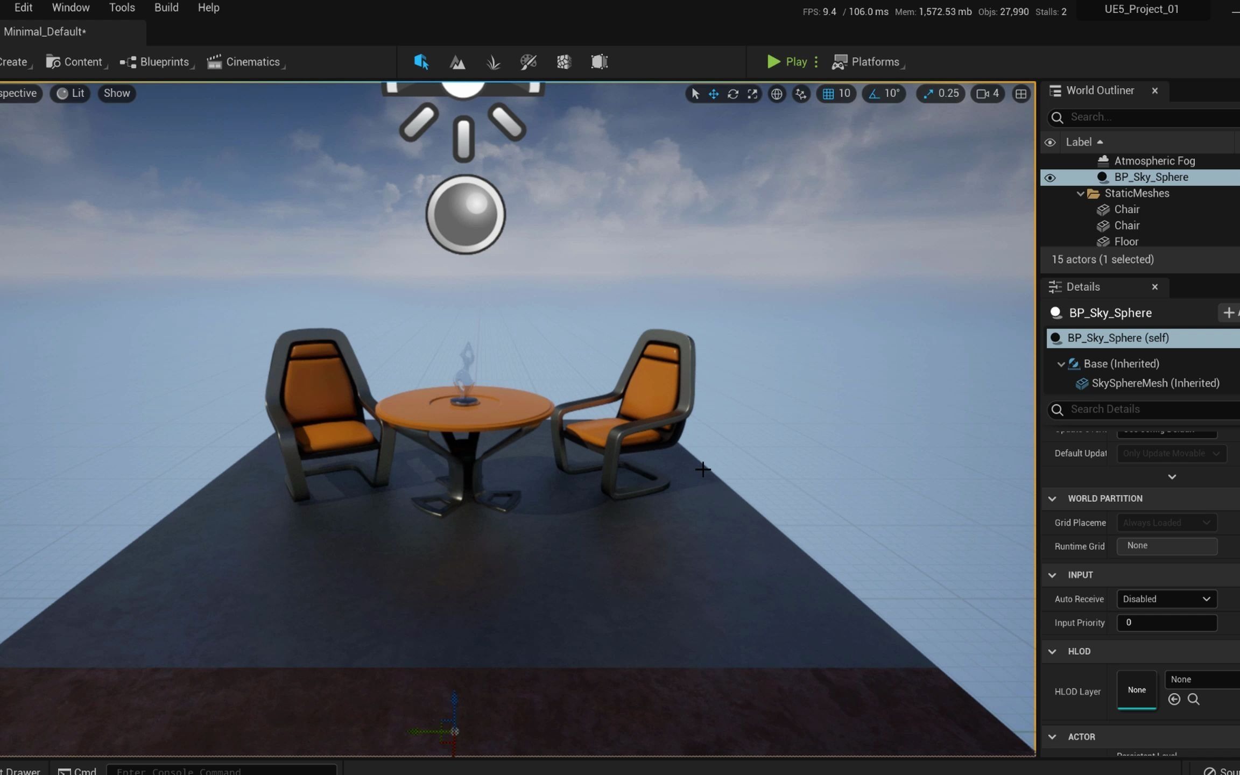This screenshot has width=1240, height=775.
Task: Select the Fracture mode icon
Action: point(563,61)
